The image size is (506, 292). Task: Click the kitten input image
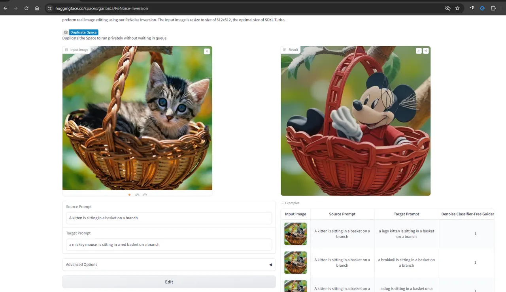pos(137,118)
